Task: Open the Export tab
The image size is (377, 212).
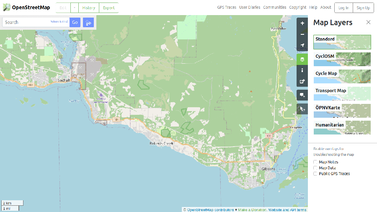Action: 108,8
